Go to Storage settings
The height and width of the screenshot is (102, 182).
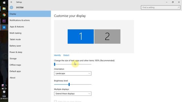30,59
